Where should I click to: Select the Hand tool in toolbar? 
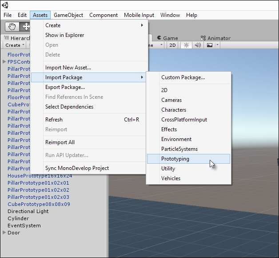coord(12,27)
